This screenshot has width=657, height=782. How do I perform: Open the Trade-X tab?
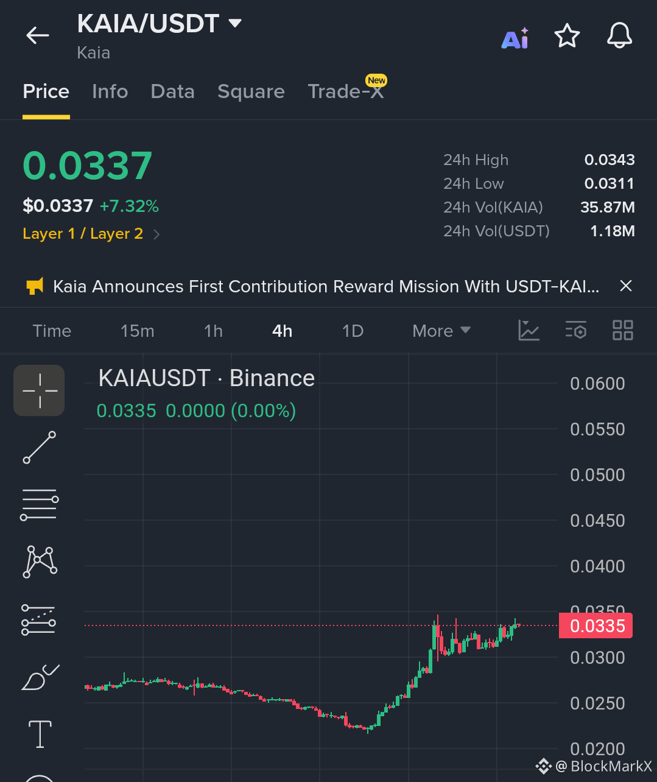click(346, 91)
